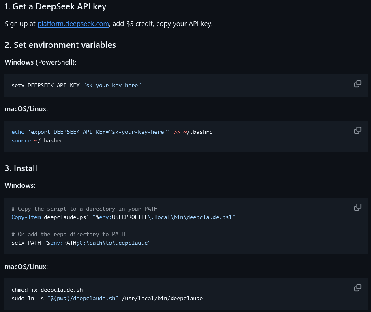Copy the echo export bashrc code block
Screen dimensions: 371x312
[x=358, y=130]
